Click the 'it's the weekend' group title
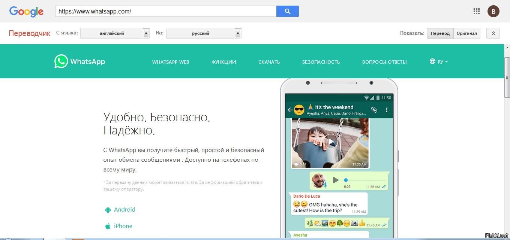 [334, 107]
